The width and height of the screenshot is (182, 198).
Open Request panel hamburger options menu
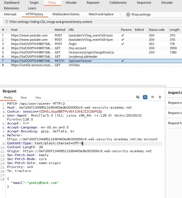[160, 97]
